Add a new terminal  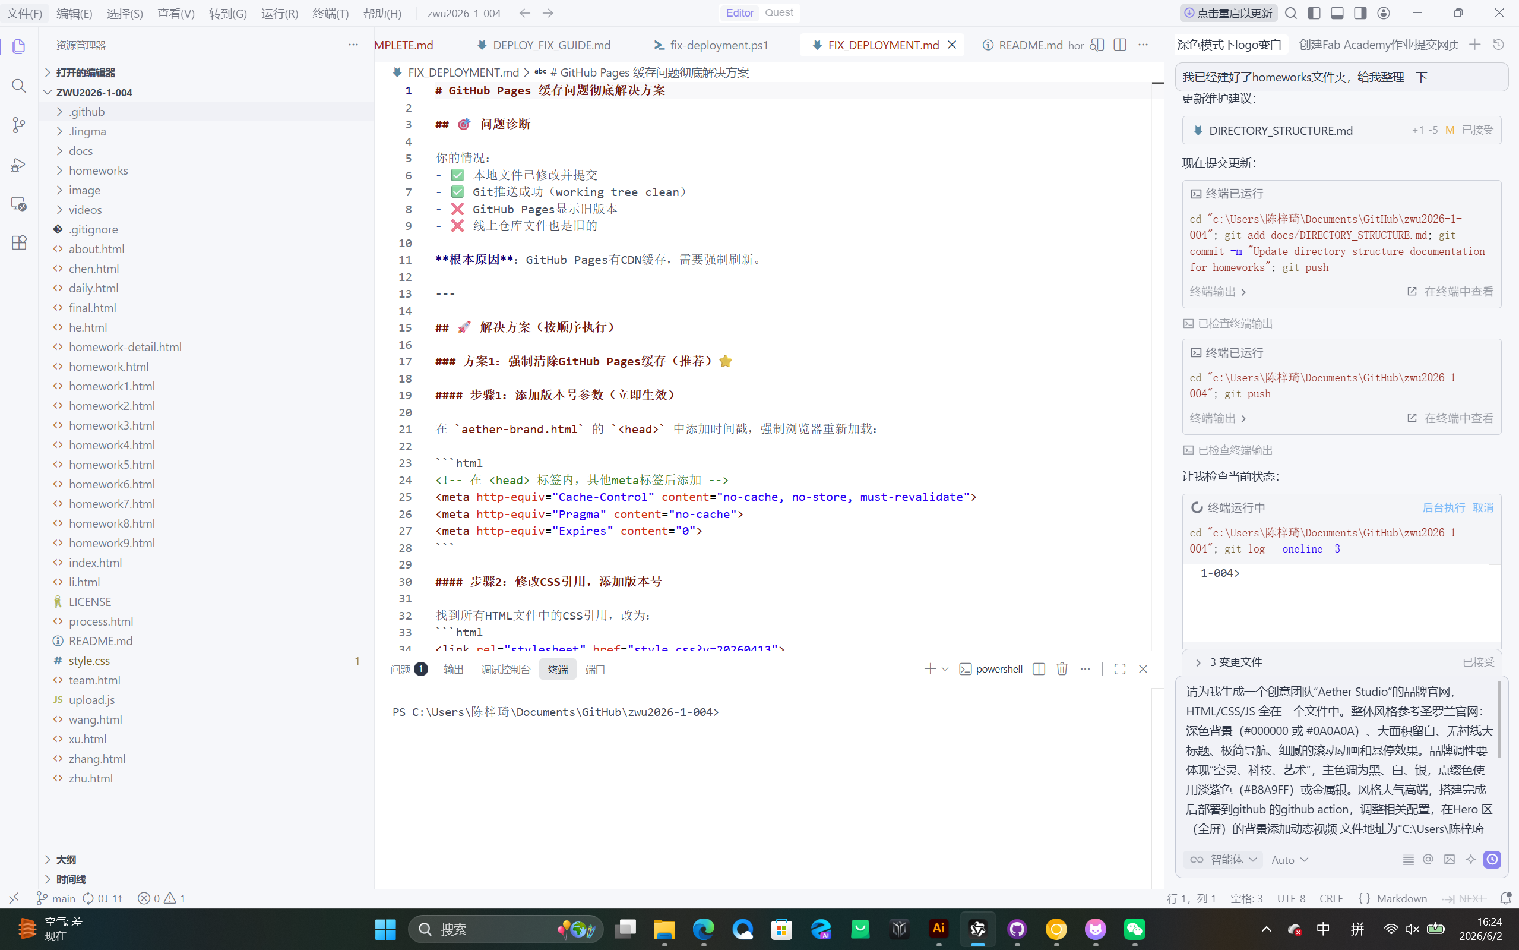930,669
